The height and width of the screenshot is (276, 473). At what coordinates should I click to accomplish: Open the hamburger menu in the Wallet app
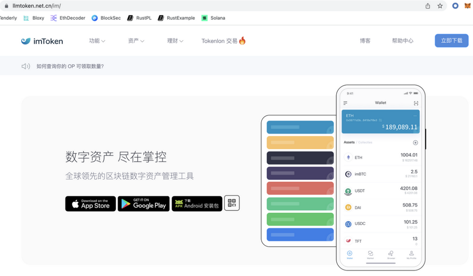pyautogui.click(x=345, y=103)
